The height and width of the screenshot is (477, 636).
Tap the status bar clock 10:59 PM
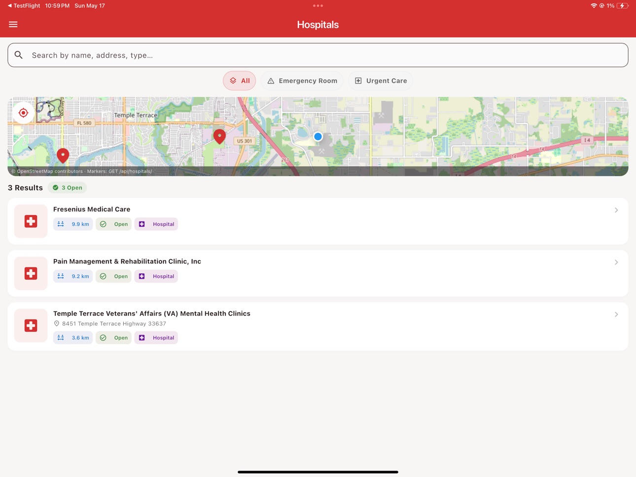click(57, 6)
